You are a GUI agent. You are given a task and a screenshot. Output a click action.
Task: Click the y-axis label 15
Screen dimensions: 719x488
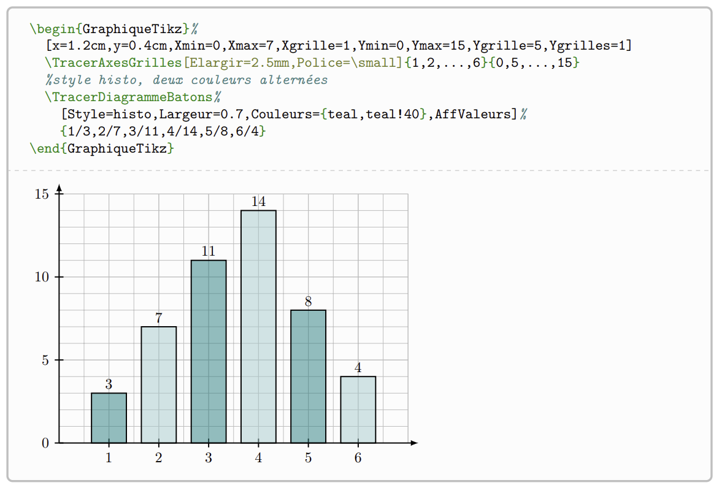(41, 194)
